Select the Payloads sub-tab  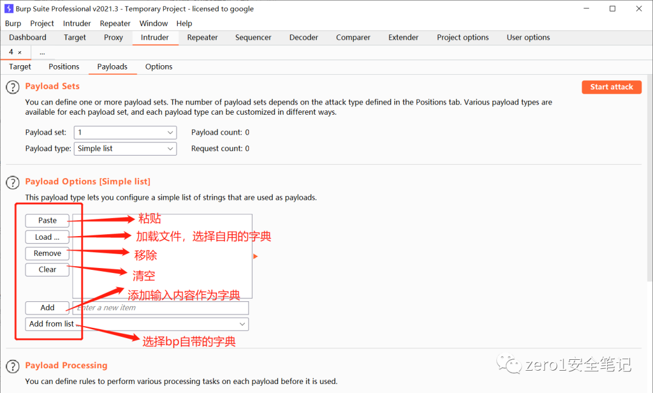pyautogui.click(x=112, y=66)
